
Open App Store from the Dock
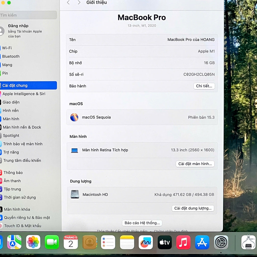tap(202, 242)
